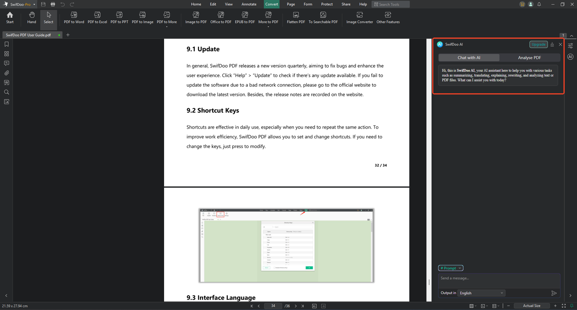The width and height of the screenshot is (577, 310).
Task: Go to first page
Action: 252,306
